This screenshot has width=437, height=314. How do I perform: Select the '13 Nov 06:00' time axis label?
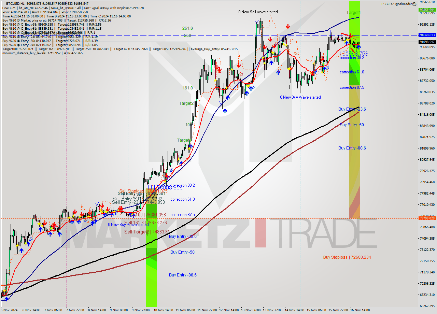point(250,310)
